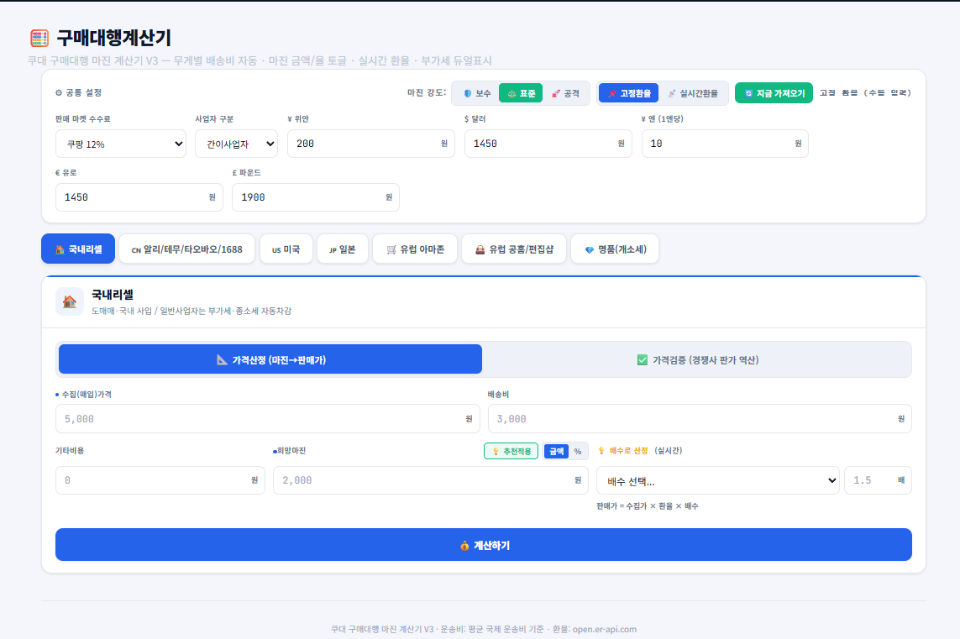Click 판매가 = 수집가 × 환율 × 배수 text

point(648,506)
